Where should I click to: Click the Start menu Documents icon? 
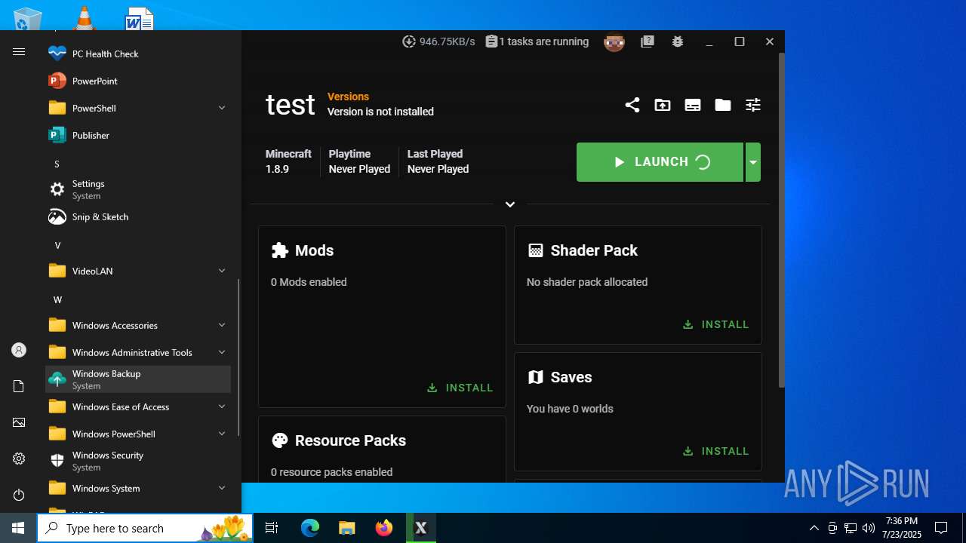[x=19, y=386]
